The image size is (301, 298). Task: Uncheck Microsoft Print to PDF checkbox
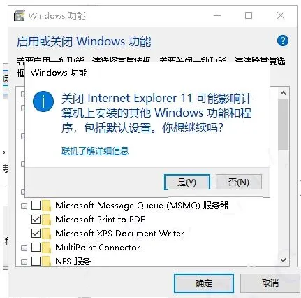point(36,220)
